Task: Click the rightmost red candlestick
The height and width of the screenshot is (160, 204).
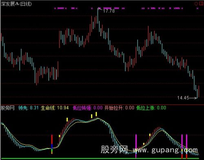Action: 199,92
